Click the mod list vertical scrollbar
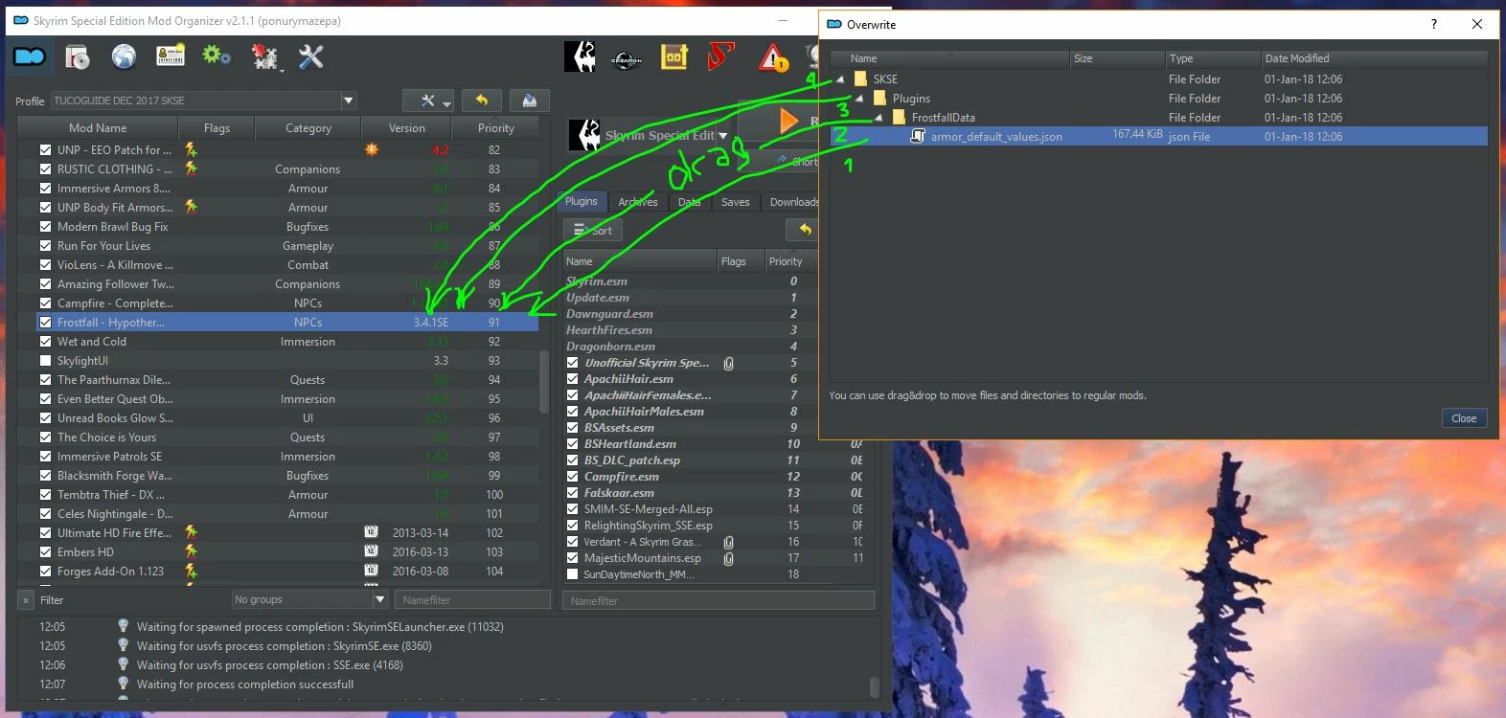Image resolution: width=1506 pixels, height=718 pixels. coord(544,382)
